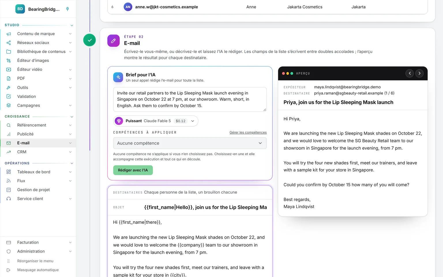The image size is (443, 277).
Task: Select the CRM trend icon
Action: [9, 152]
